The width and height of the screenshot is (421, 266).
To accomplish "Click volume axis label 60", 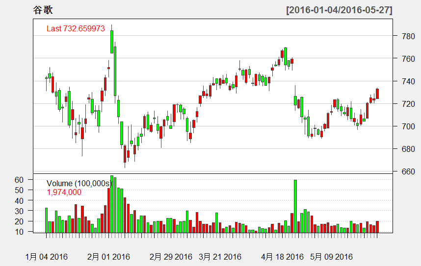I will [19, 180].
